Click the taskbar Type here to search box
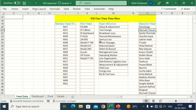Image resolution: width=196 pixels, height=110 pixels. 34,106
